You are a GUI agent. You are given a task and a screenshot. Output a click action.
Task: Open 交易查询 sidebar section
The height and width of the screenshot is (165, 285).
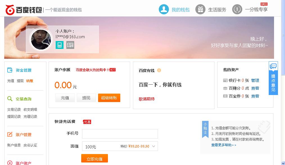coord(23,99)
